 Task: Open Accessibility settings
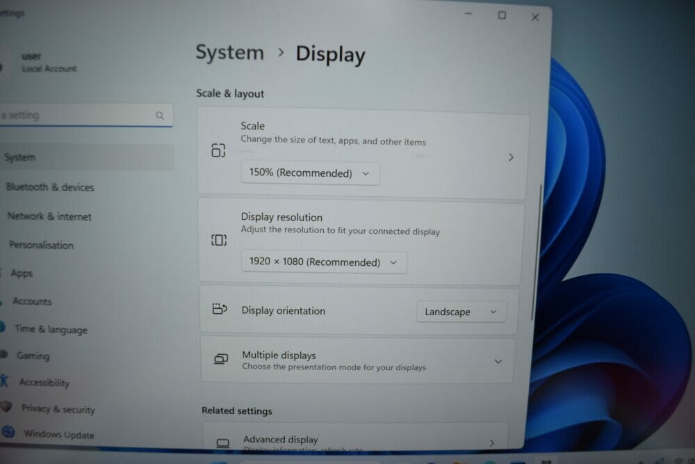coord(44,383)
